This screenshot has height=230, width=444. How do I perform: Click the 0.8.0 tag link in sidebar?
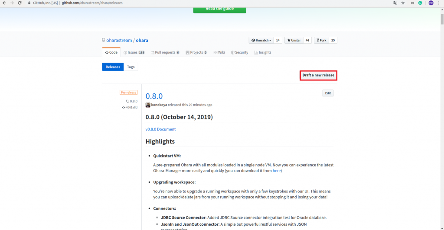[134, 101]
